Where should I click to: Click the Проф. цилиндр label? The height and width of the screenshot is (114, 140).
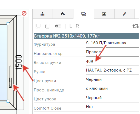(49, 90)
